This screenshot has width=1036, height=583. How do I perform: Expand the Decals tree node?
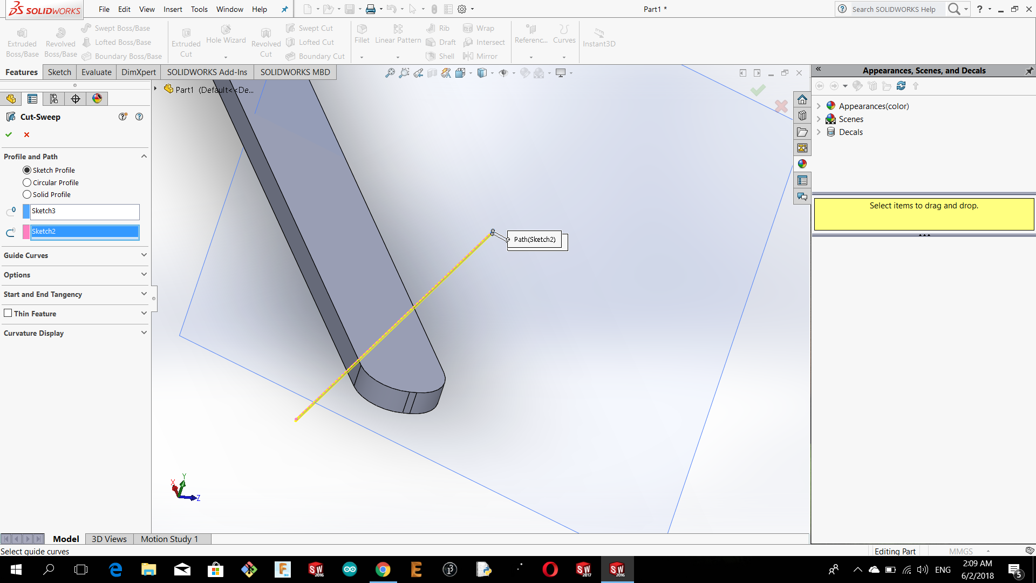pyautogui.click(x=819, y=132)
